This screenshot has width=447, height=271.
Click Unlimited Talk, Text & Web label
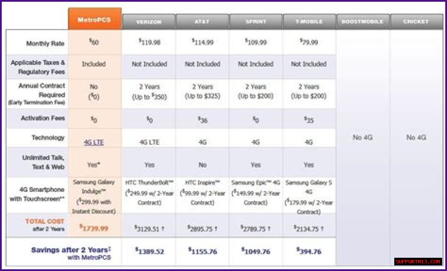click(44, 162)
